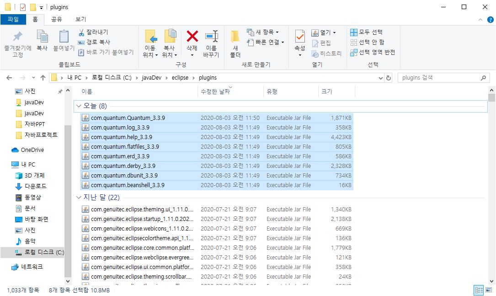Click the plugins 검색 search box
The width and height of the screenshot is (496, 296).
point(443,78)
